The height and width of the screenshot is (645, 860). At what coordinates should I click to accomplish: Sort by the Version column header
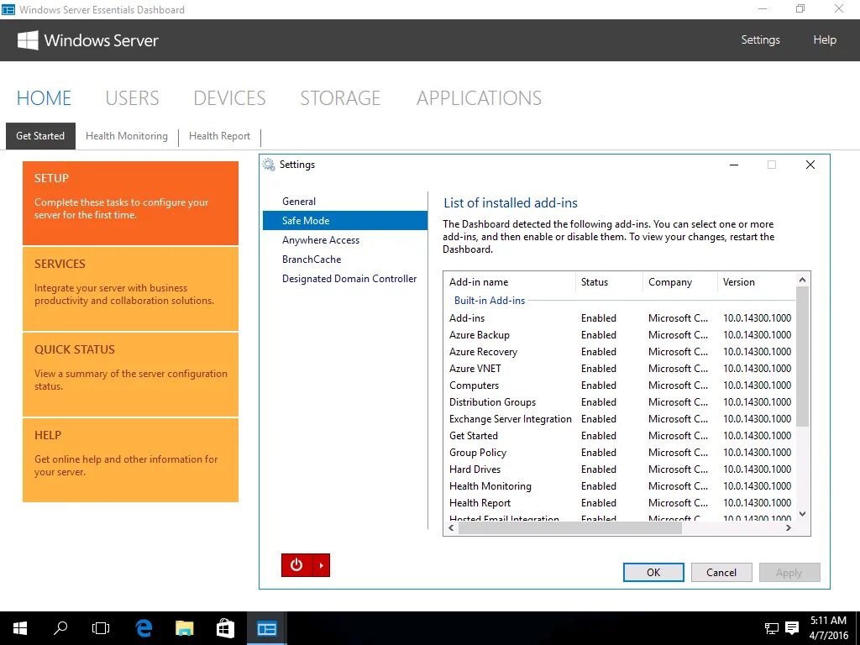click(x=757, y=282)
